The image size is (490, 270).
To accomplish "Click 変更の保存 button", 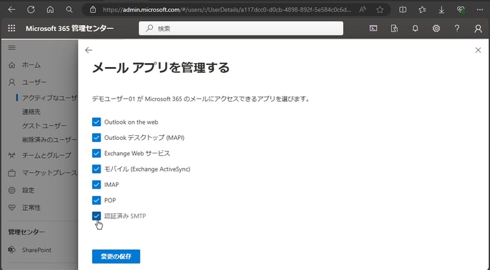I will click(116, 256).
